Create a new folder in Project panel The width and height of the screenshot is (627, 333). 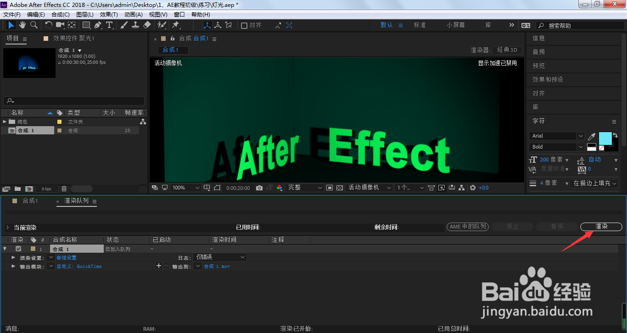(x=17, y=189)
